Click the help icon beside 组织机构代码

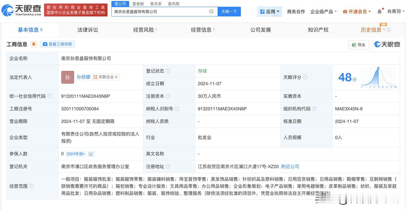pyautogui.click(x=314, y=109)
